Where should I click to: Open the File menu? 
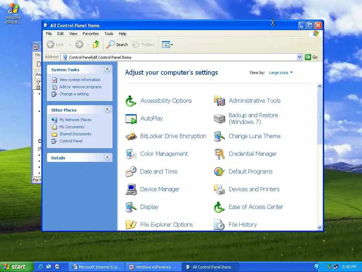(49, 34)
